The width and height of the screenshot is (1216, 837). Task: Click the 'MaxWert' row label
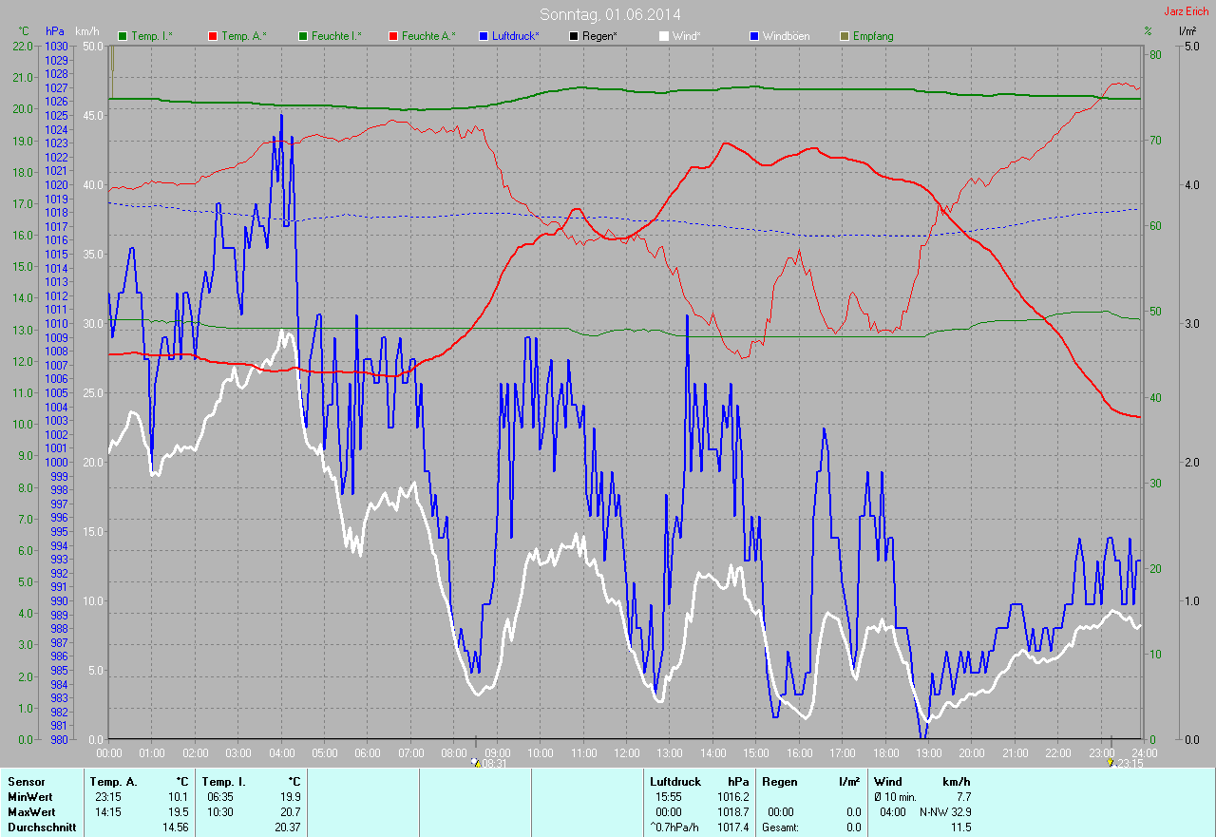click(31, 812)
